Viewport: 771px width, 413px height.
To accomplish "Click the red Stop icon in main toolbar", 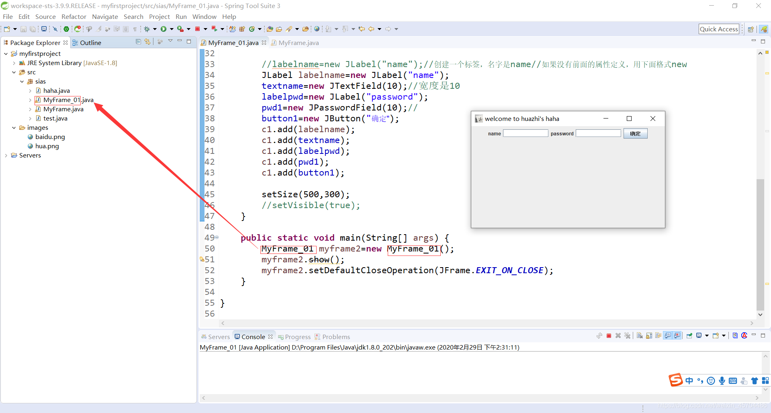I will point(197,29).
